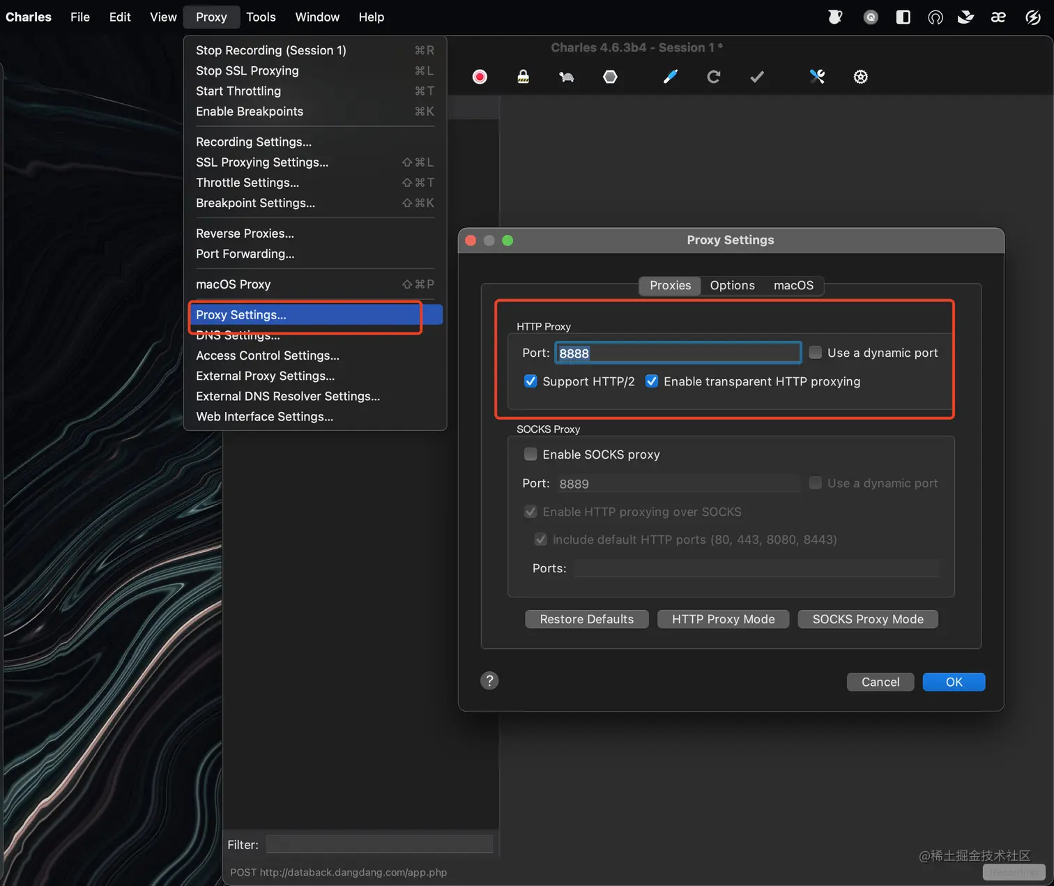Cancel the Proxy Settings dialog
Image resolution: width=1054 pixels, height=886 pixels.
tap(880, 682)
